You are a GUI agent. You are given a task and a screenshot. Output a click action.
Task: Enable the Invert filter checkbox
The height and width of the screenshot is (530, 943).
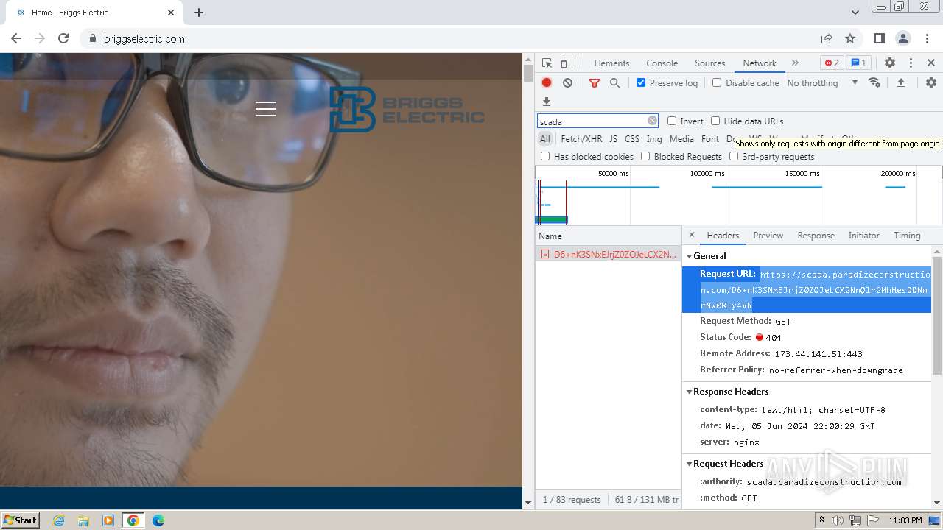pos(672,121)
